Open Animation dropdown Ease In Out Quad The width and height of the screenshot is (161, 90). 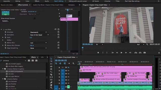pyautogui.click(x=39, y=35)
